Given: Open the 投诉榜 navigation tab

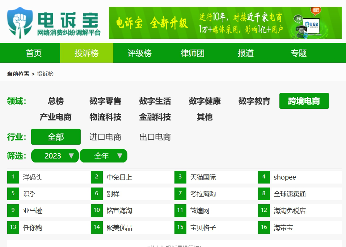Looking at the screenshot, I should click(86, 53).
